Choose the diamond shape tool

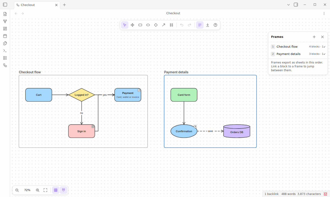tap(156, 25)
